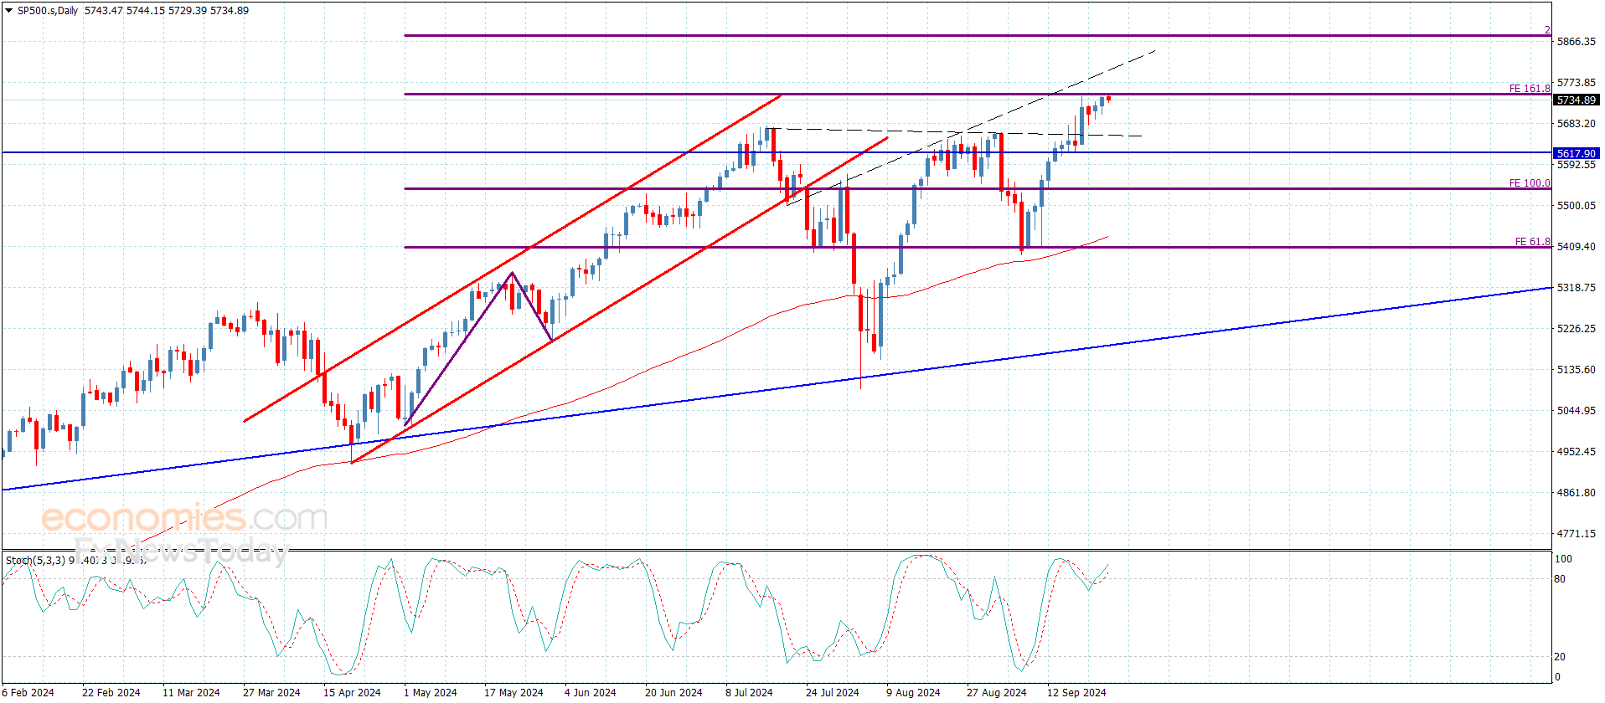Click price axis value 5135.60
Image resolution: width=1605 pixels, height=703 pixels.
click(1576, 370)
